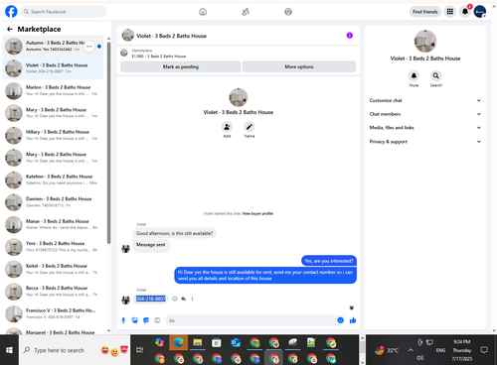The height and width of the screenshot is (365, 497).
Task: Open Francisco V conversation in list
Action: tap(53, 313)
